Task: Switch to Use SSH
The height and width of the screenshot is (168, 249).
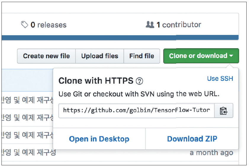Action: tap(220, 78)
